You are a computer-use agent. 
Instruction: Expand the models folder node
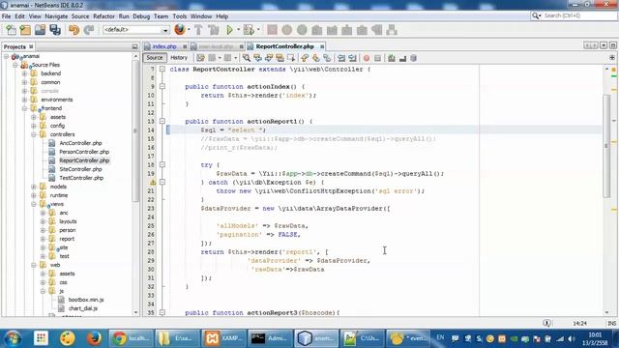[x=34, y=187]
